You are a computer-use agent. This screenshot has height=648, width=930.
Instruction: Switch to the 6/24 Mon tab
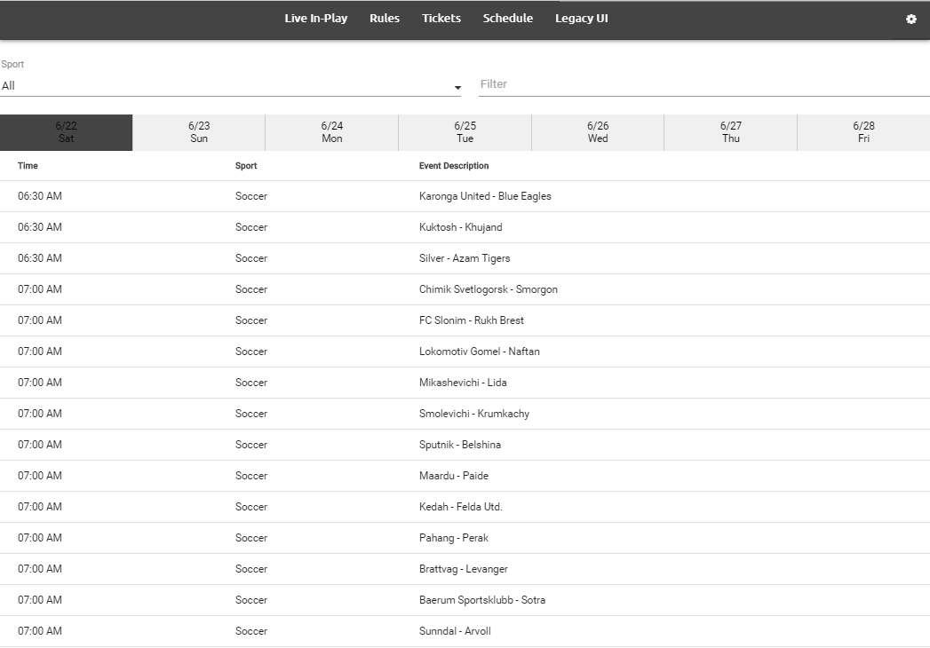[332, 132]
